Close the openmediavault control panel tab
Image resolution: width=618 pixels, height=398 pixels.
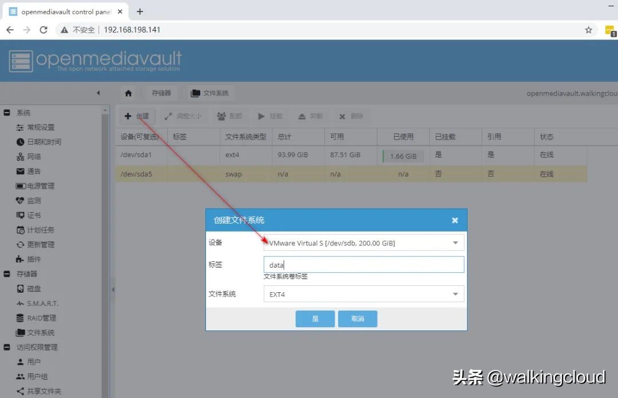[120, 11]
